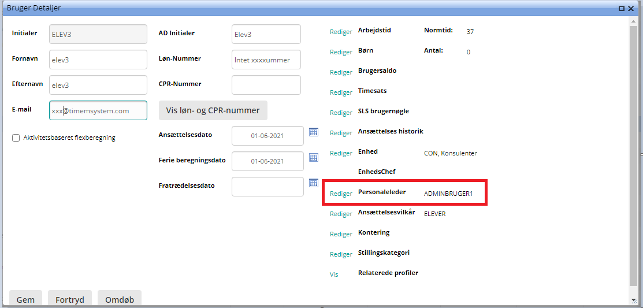Screen dimensions: 643x308
Task: Click Vis løn- og CPR-nummer button
Action: click(213, 110)
